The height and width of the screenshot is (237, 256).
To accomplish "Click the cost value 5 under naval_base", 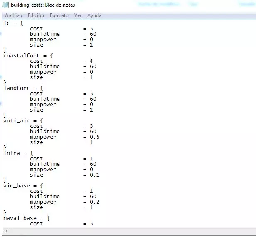I will tap(91, 224).
